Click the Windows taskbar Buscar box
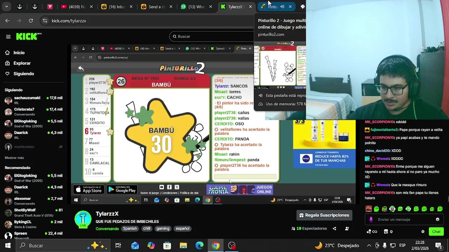449x252 pixels. coord(63,246)
